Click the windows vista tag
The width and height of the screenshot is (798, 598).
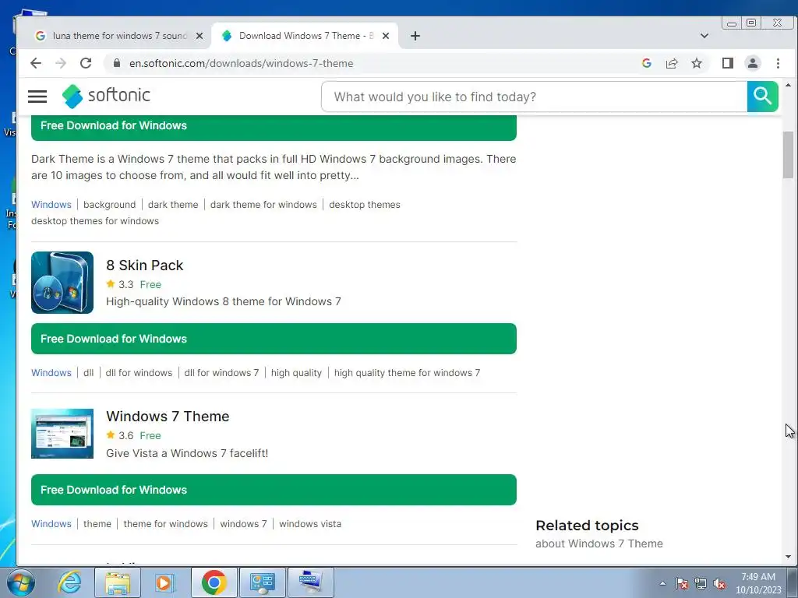pyautogui.click(x=310, y=524)
